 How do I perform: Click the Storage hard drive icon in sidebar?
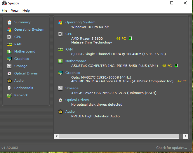click(9, 66)
